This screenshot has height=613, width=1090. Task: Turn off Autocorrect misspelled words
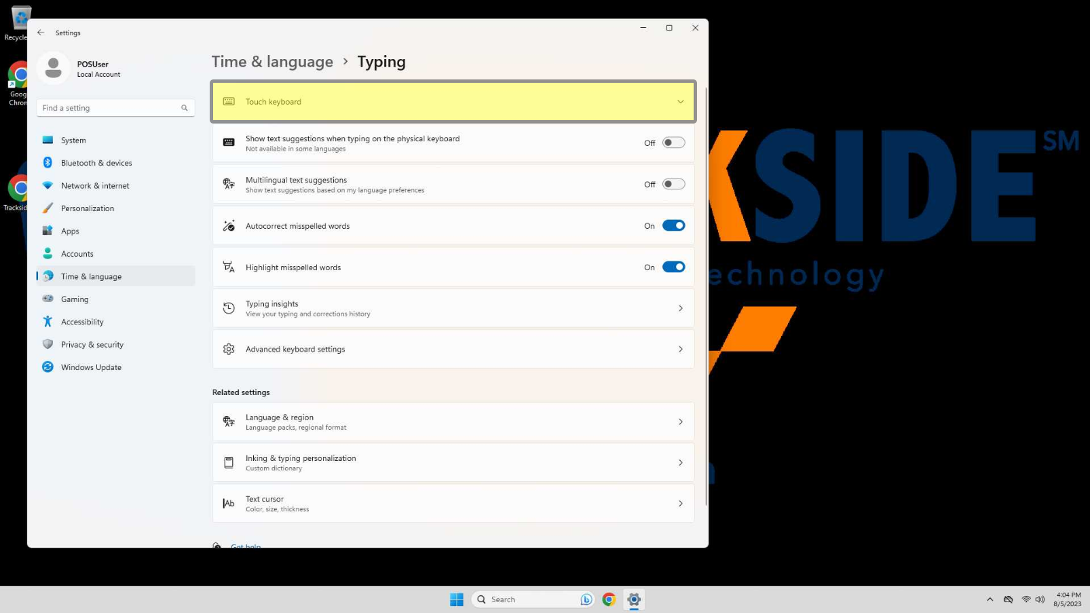tap(674, 225)
